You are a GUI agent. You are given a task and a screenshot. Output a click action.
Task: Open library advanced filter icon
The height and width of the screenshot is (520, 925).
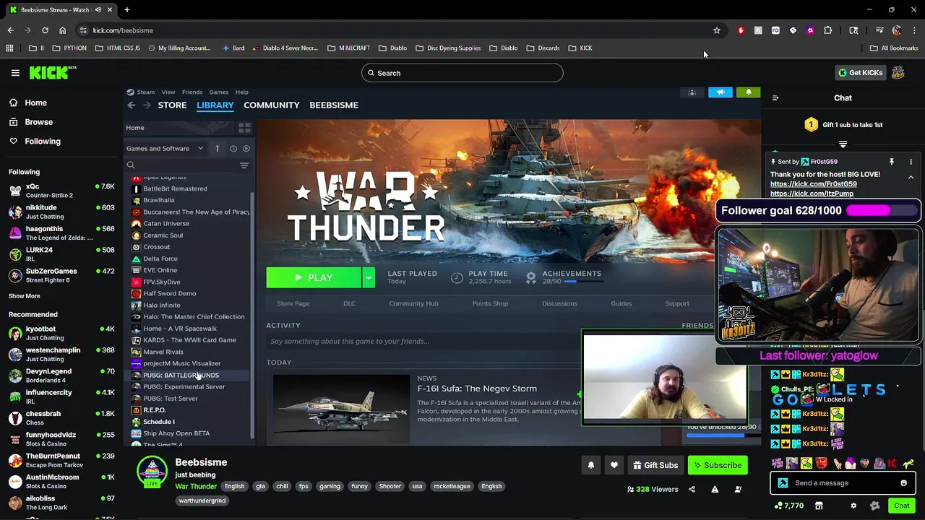[x=244, y=165]
